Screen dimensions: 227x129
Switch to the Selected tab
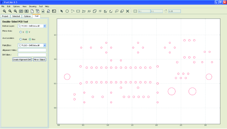tap(16, 16)
